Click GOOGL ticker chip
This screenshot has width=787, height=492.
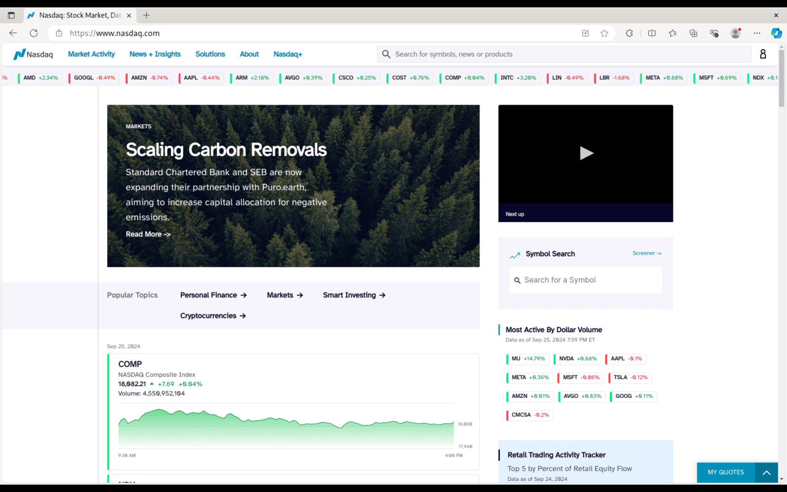coord(93,78)
